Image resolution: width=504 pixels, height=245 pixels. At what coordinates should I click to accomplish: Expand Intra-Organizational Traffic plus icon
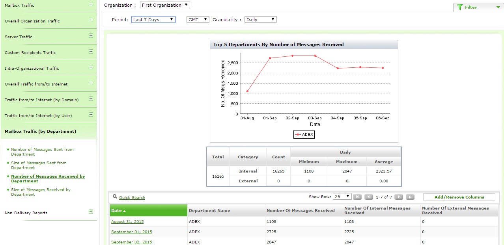[91, 67]
